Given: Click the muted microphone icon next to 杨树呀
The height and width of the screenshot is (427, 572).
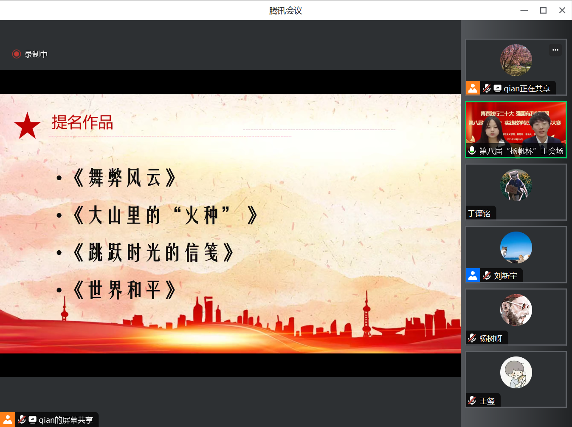Looking at the screenshot, I should (x=472, y=338).
